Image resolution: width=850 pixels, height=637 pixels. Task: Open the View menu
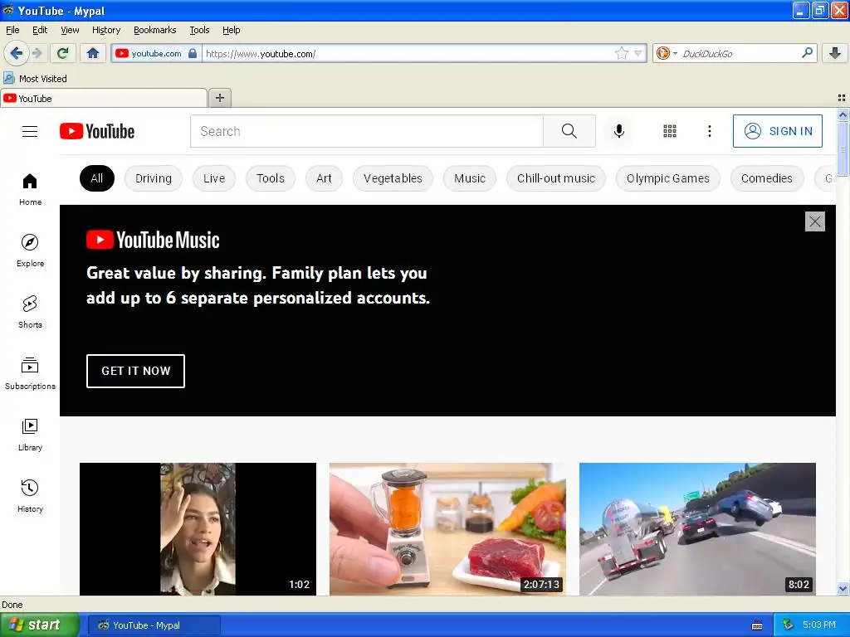coord(70,30)
